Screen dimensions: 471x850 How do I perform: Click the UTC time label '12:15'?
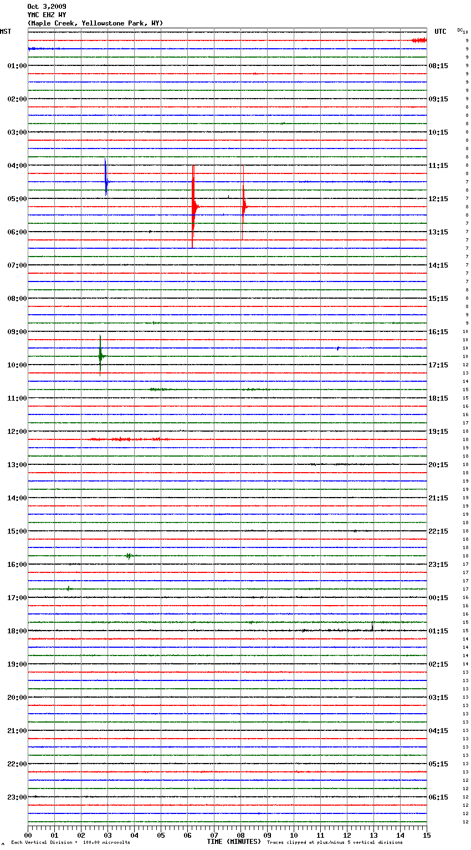click(x=438, y=199)
